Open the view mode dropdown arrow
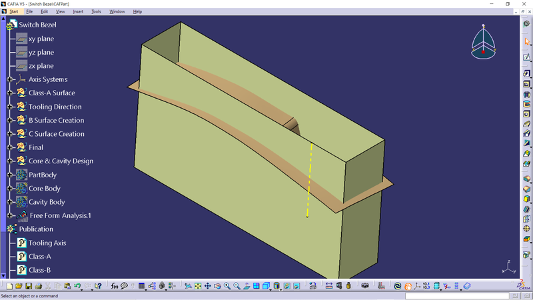Viewport: 533px width, 300px height. pyautogui.click(x=280, y=290)
